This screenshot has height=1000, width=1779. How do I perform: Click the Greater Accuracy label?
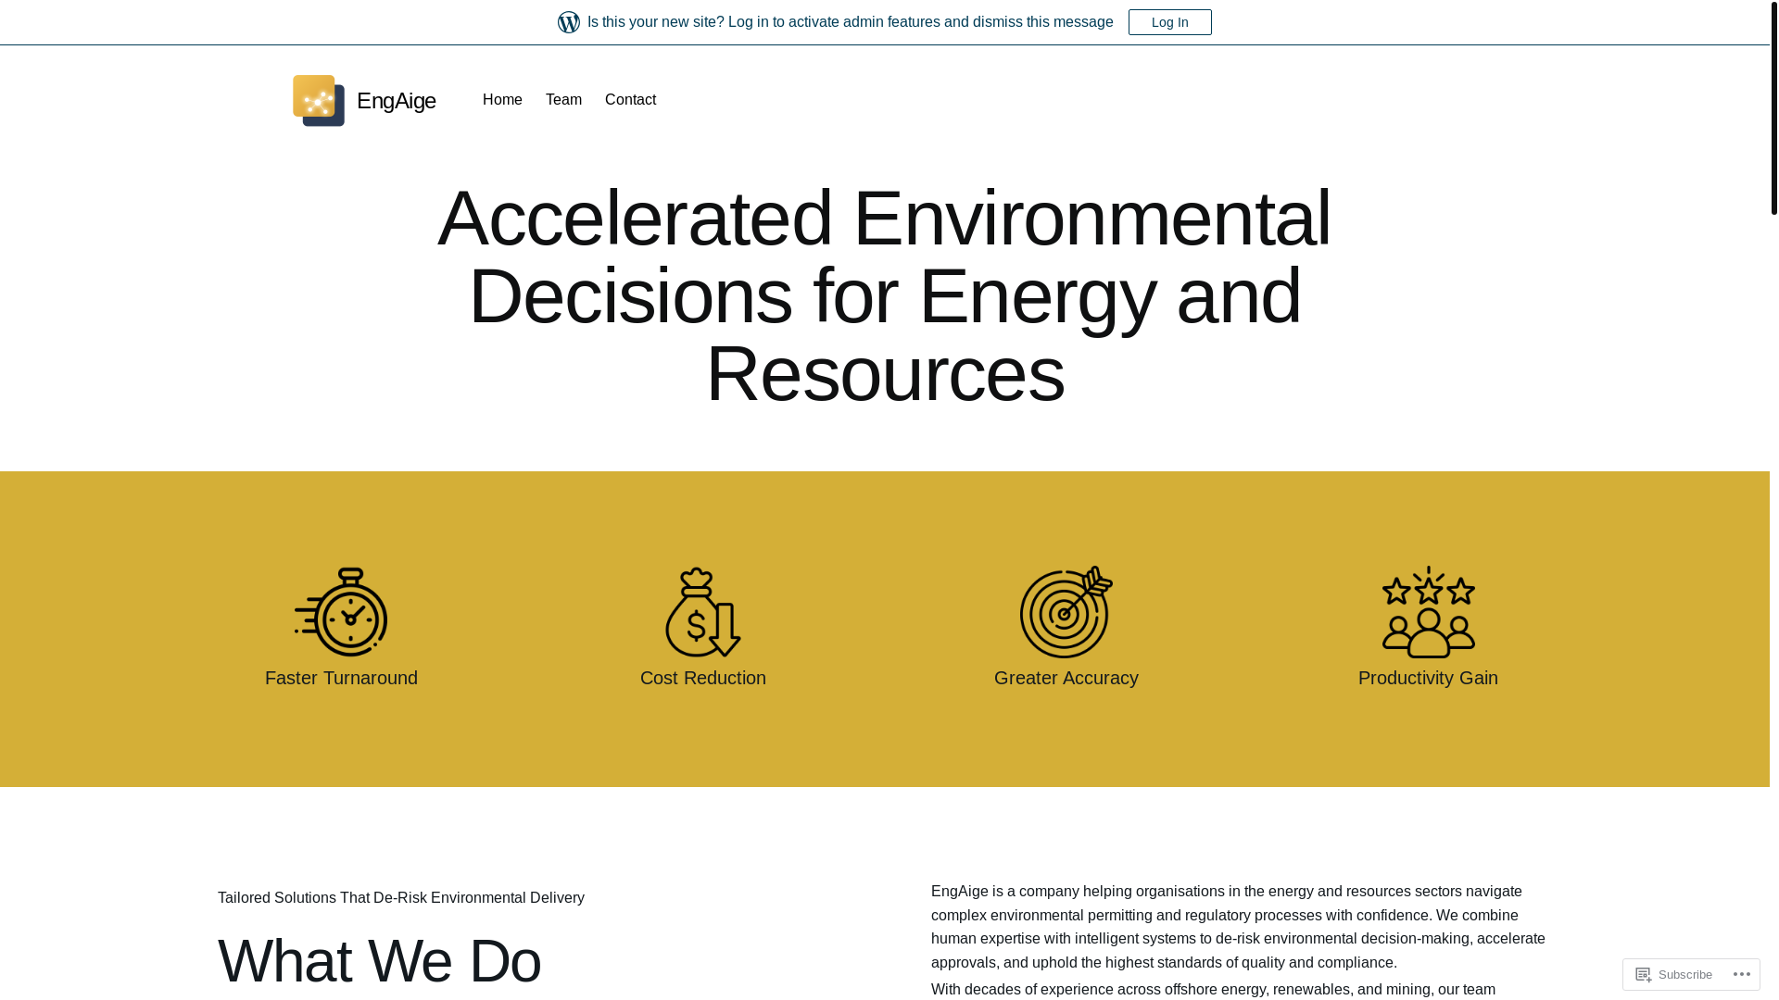[x=1066, y=678]
